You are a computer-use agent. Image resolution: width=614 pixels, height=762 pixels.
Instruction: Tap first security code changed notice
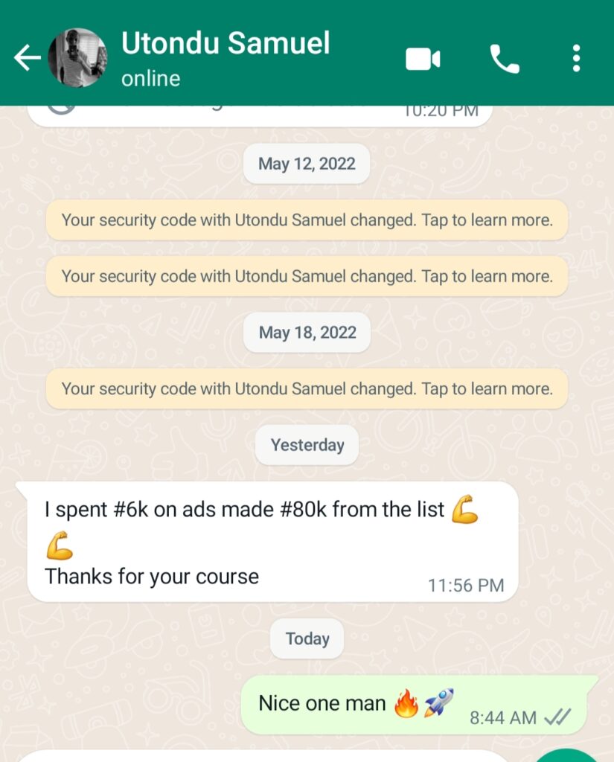coord(307,220)
